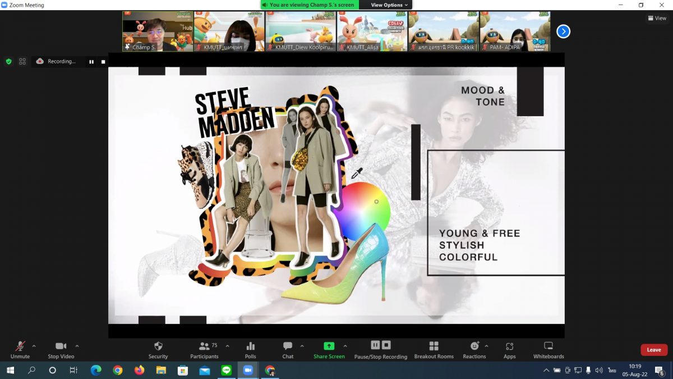673x379 pixels.
Task: Open Chrome next to Edge on taskbar
Action: pyautogui.click(x=117, y=370)
